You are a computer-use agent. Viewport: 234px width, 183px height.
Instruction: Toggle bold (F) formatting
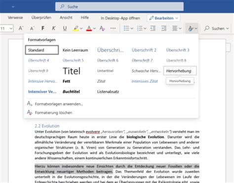point(43,28)
